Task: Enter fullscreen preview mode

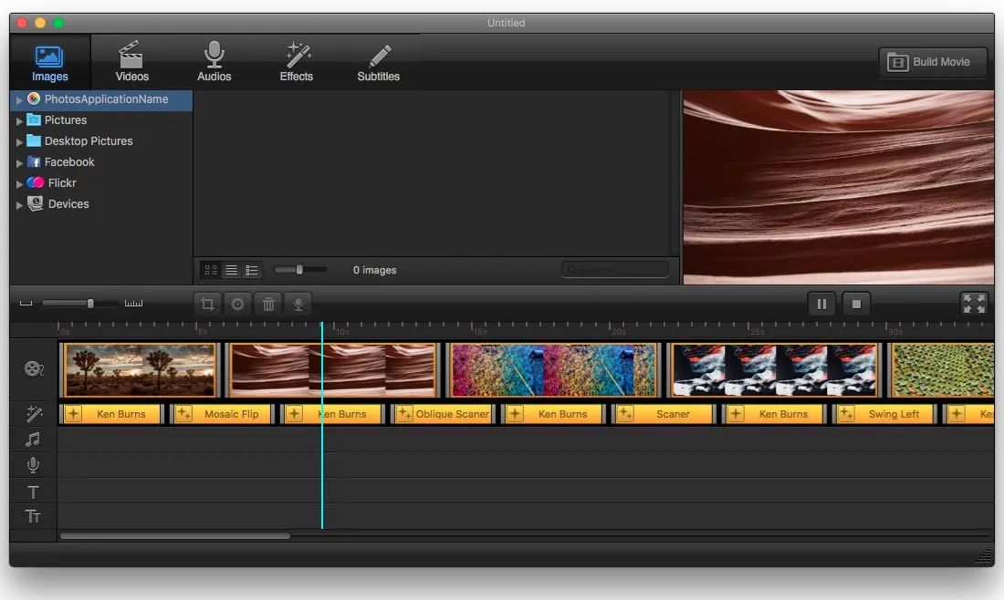Action: (974, 304)
